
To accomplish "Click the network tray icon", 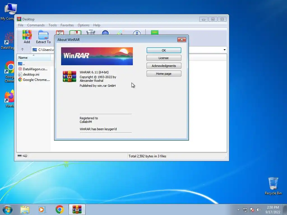I will click(x=245, y=210).
